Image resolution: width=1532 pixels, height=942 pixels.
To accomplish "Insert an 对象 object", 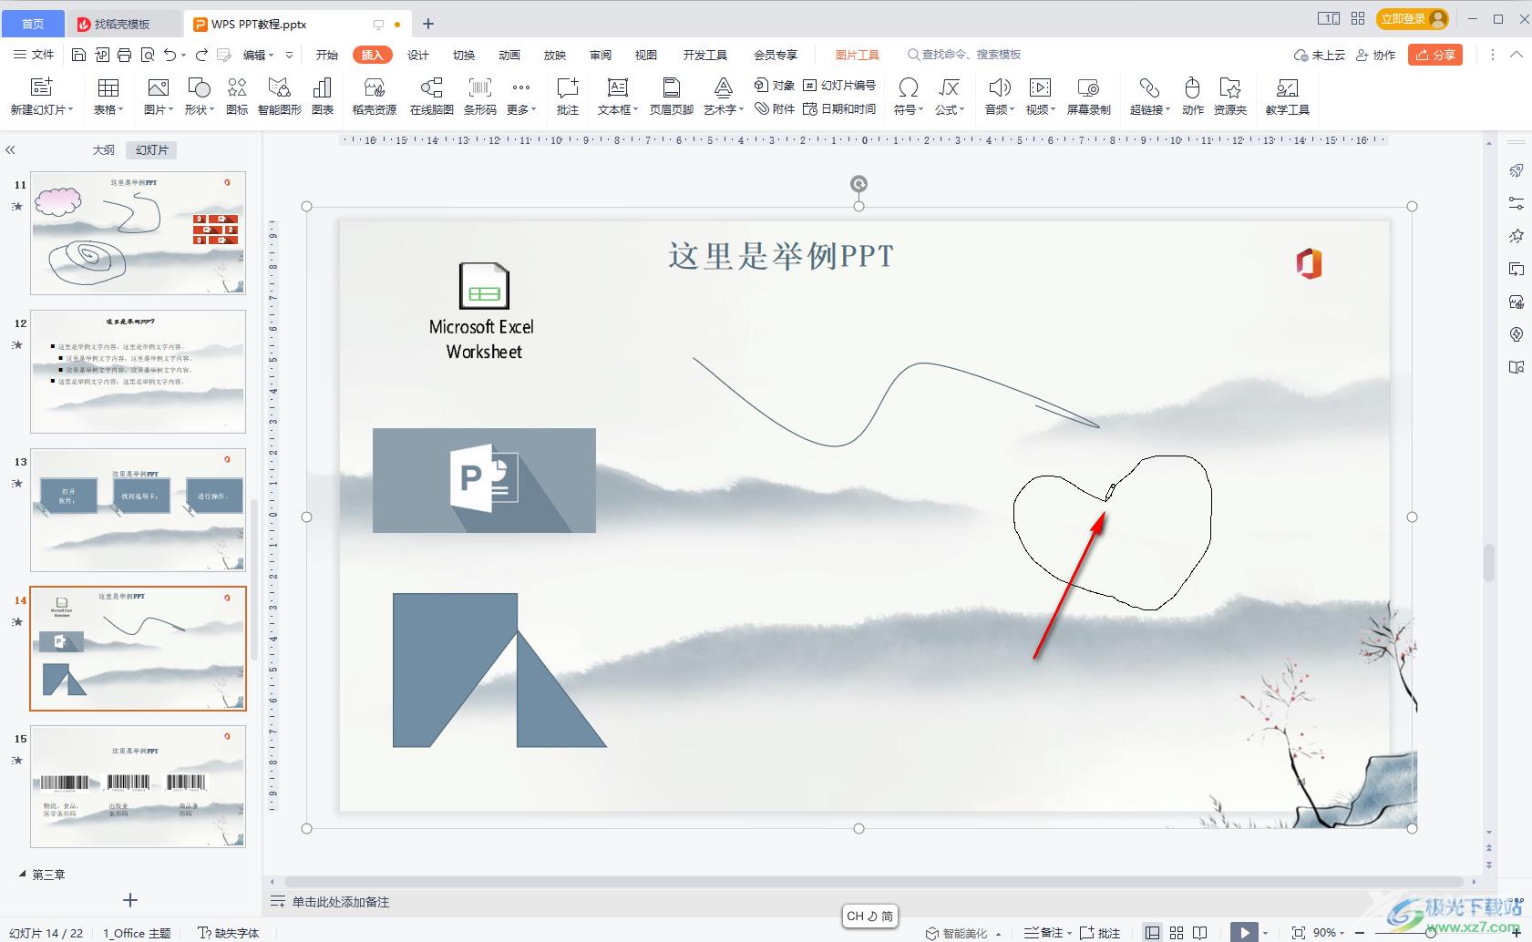I will click(x=774, y=85).
